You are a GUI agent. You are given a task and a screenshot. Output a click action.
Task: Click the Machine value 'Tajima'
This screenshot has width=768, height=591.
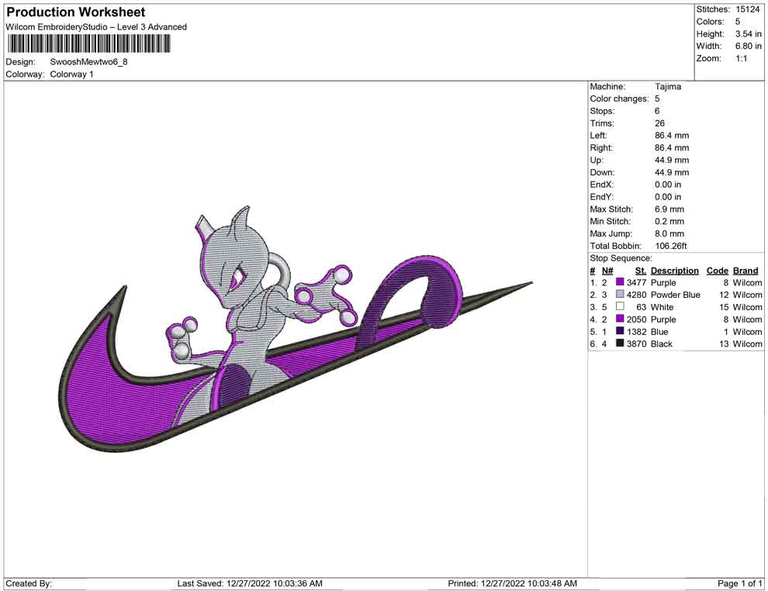[668, 86]
